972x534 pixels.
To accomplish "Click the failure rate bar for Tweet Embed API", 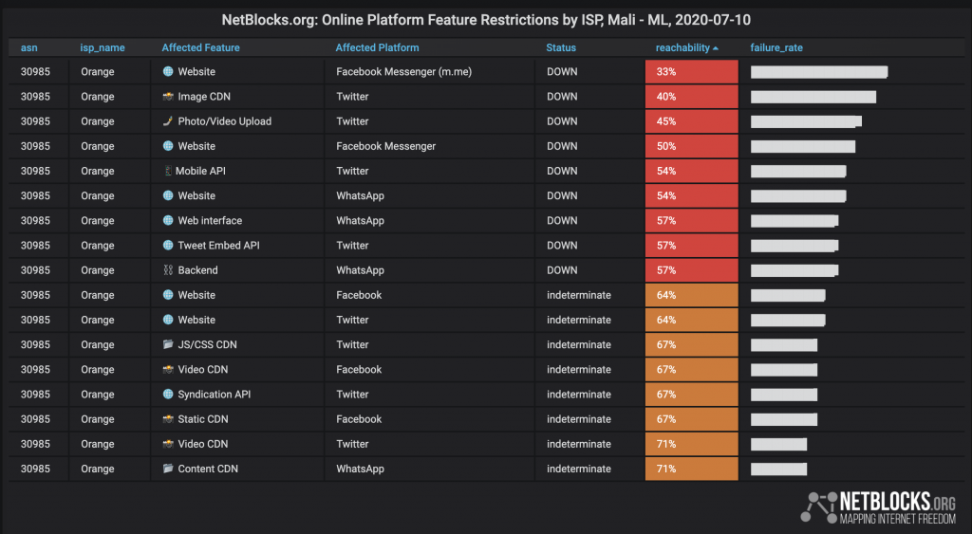I will [794, 246].
